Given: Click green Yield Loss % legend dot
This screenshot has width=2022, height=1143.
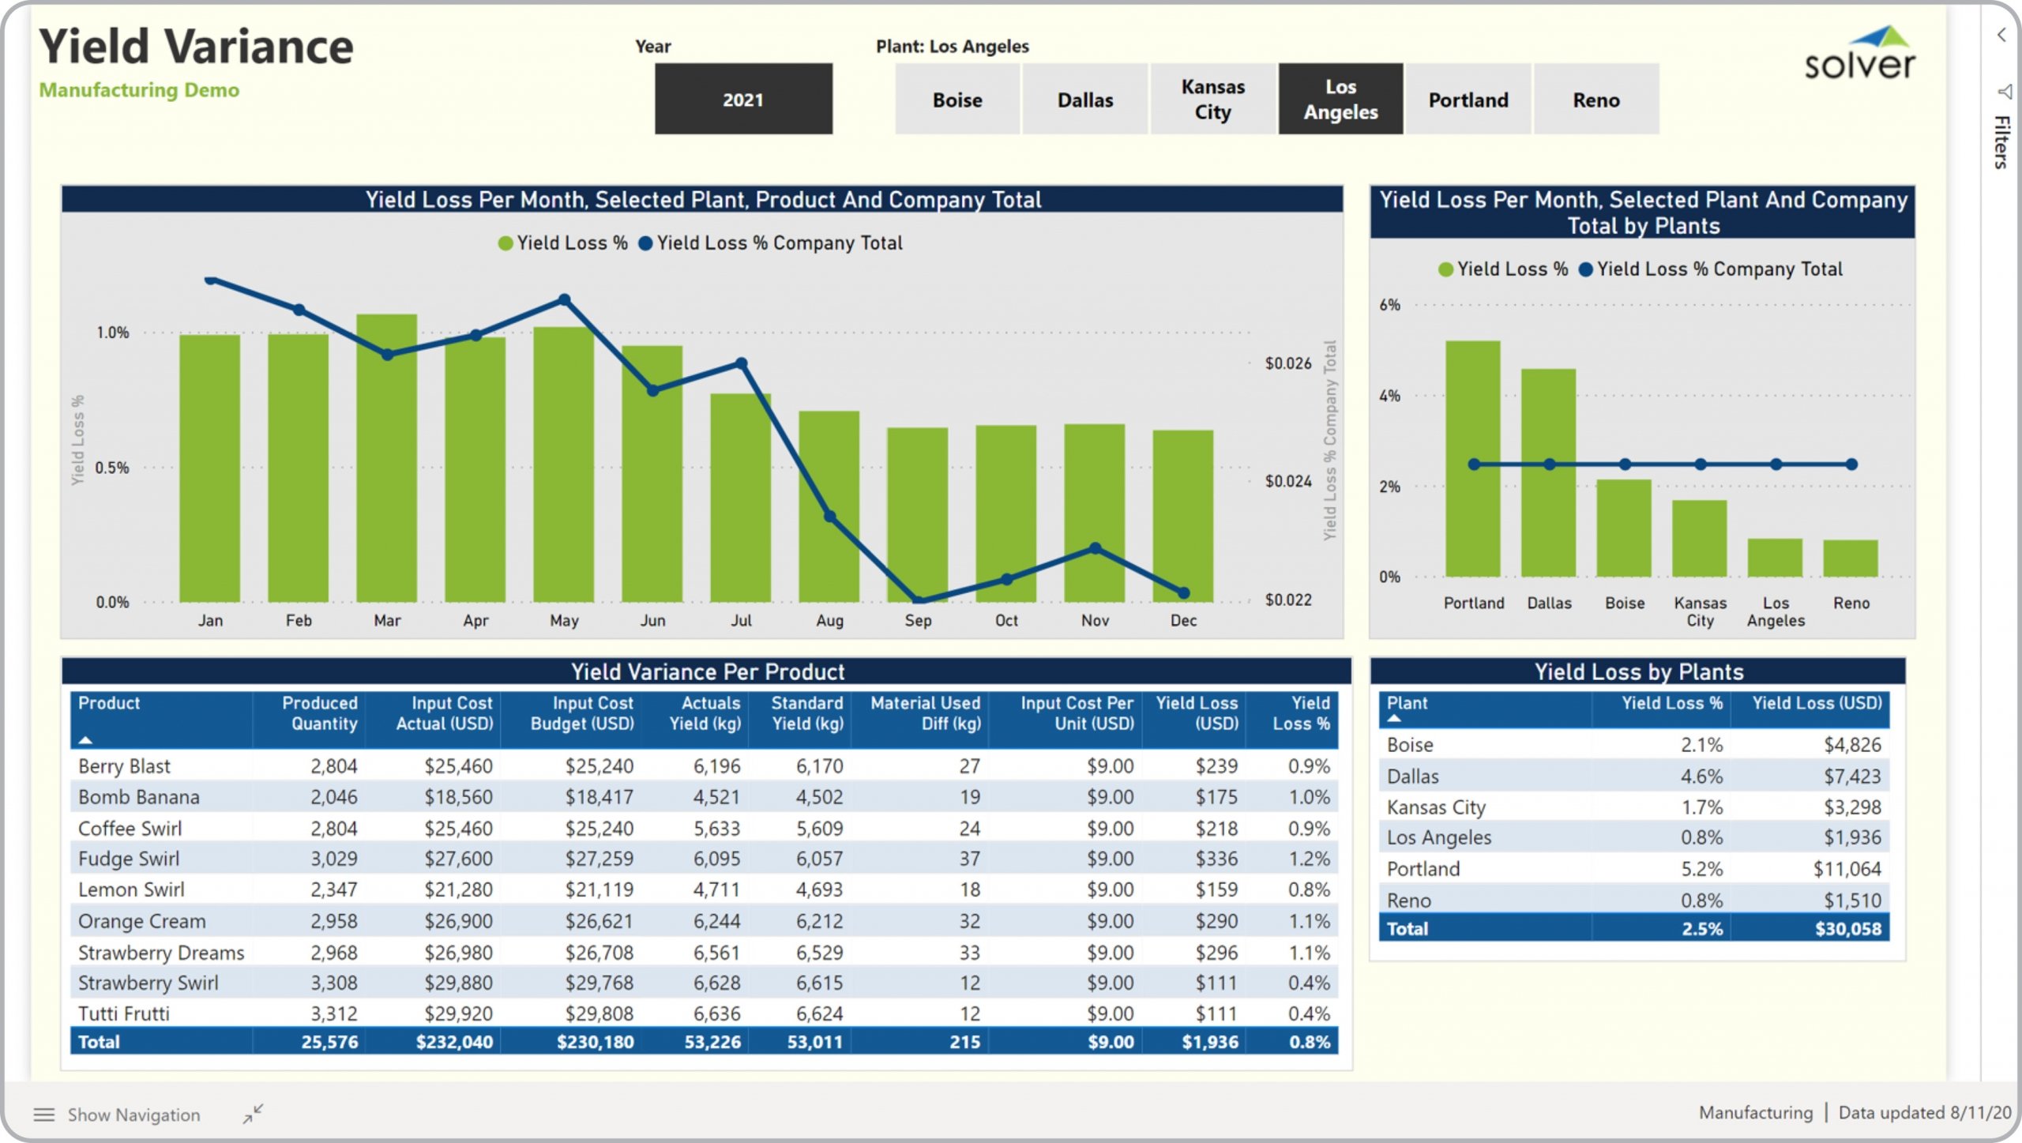Looking at the screenshot, I should (505, 243).
